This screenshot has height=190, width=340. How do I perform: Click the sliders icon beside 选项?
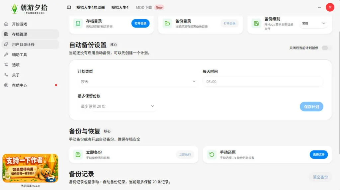pos(6,65)
